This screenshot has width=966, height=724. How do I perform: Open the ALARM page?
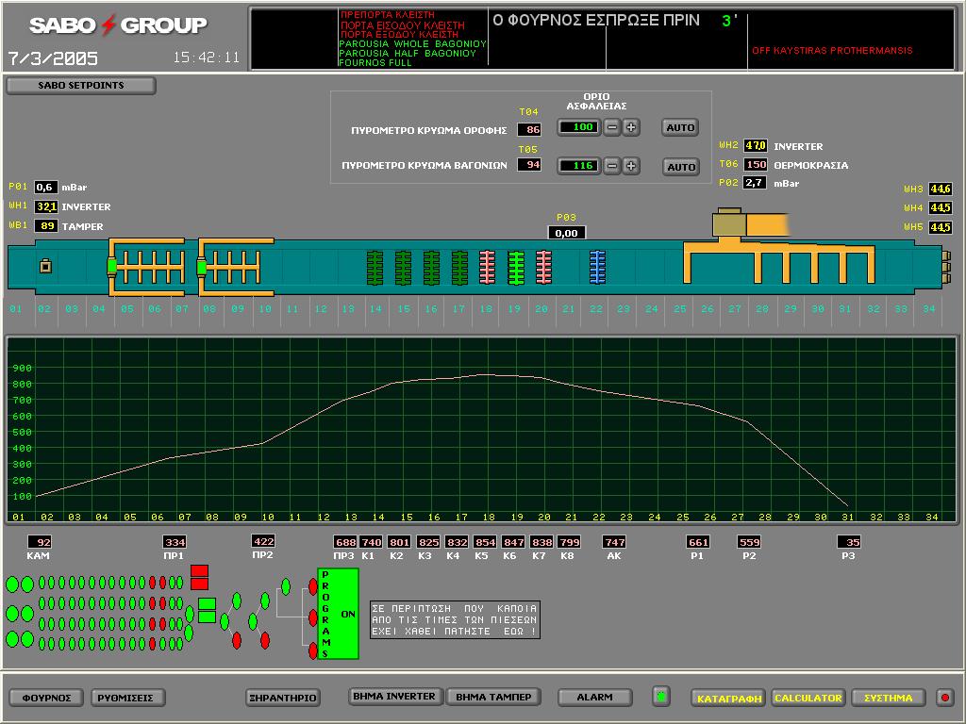click(x=594, y=697)
